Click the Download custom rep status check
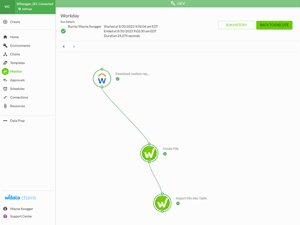Image resolution: width=300 pixels, height=225 pixels. click(x=118, y=79)
